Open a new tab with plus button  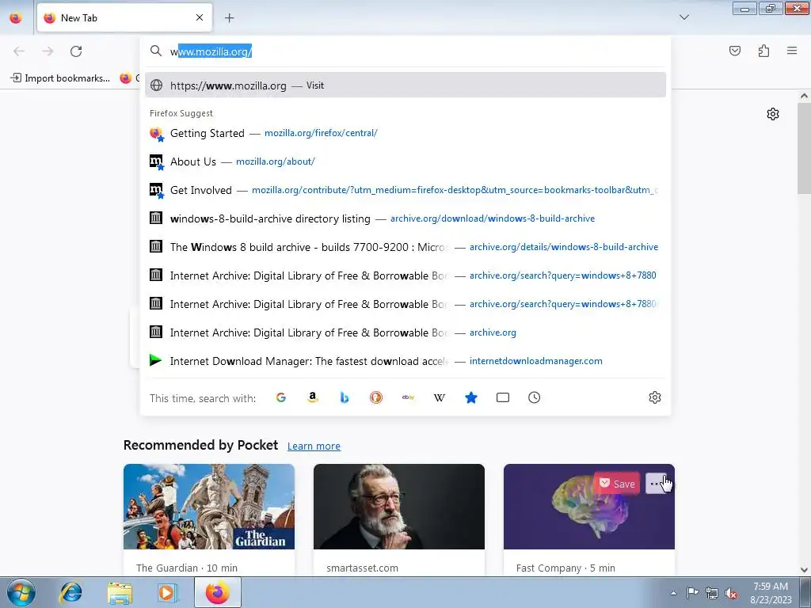229,18
